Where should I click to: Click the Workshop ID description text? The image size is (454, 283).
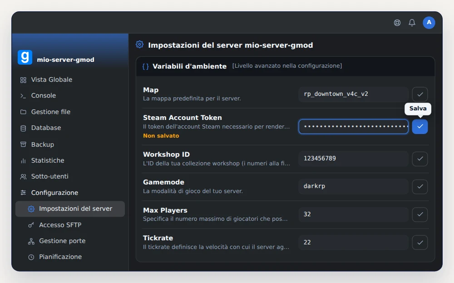(x=216, y=164)
